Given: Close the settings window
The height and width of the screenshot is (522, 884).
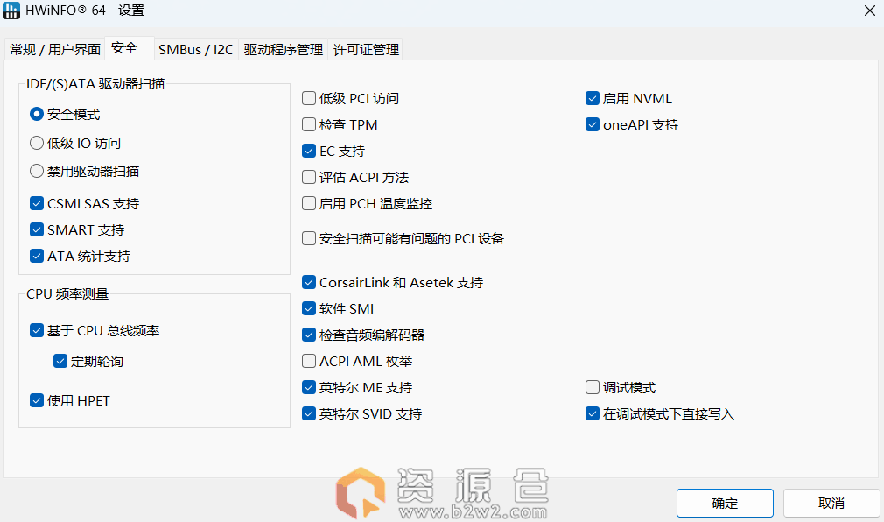Looking at the screenshot, I should point(868,11).
